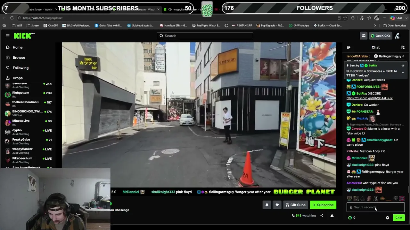The height and width of the screenshot is (230, 410).
Task: Open theRealShooKon3 channel in sidebar
Action: click(x=28, y=104)
